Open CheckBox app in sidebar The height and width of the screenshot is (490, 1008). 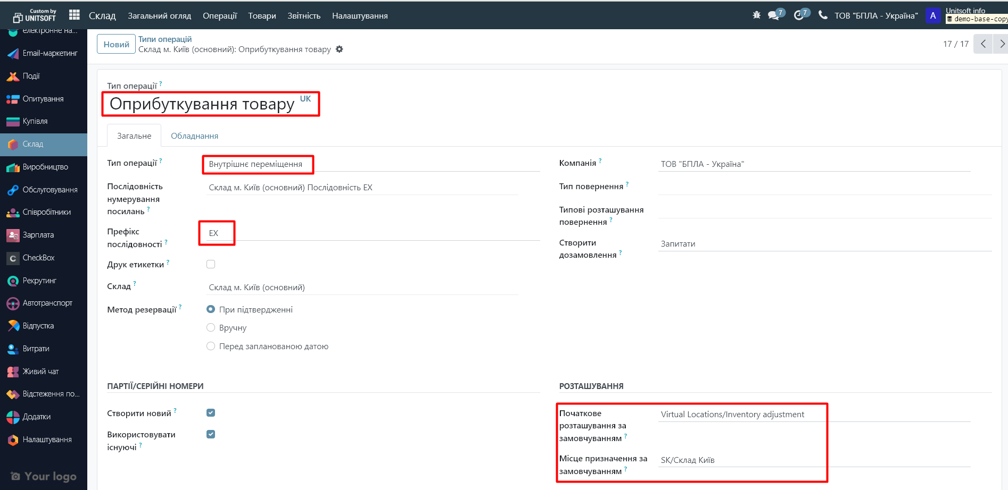(x=38, y=258)
